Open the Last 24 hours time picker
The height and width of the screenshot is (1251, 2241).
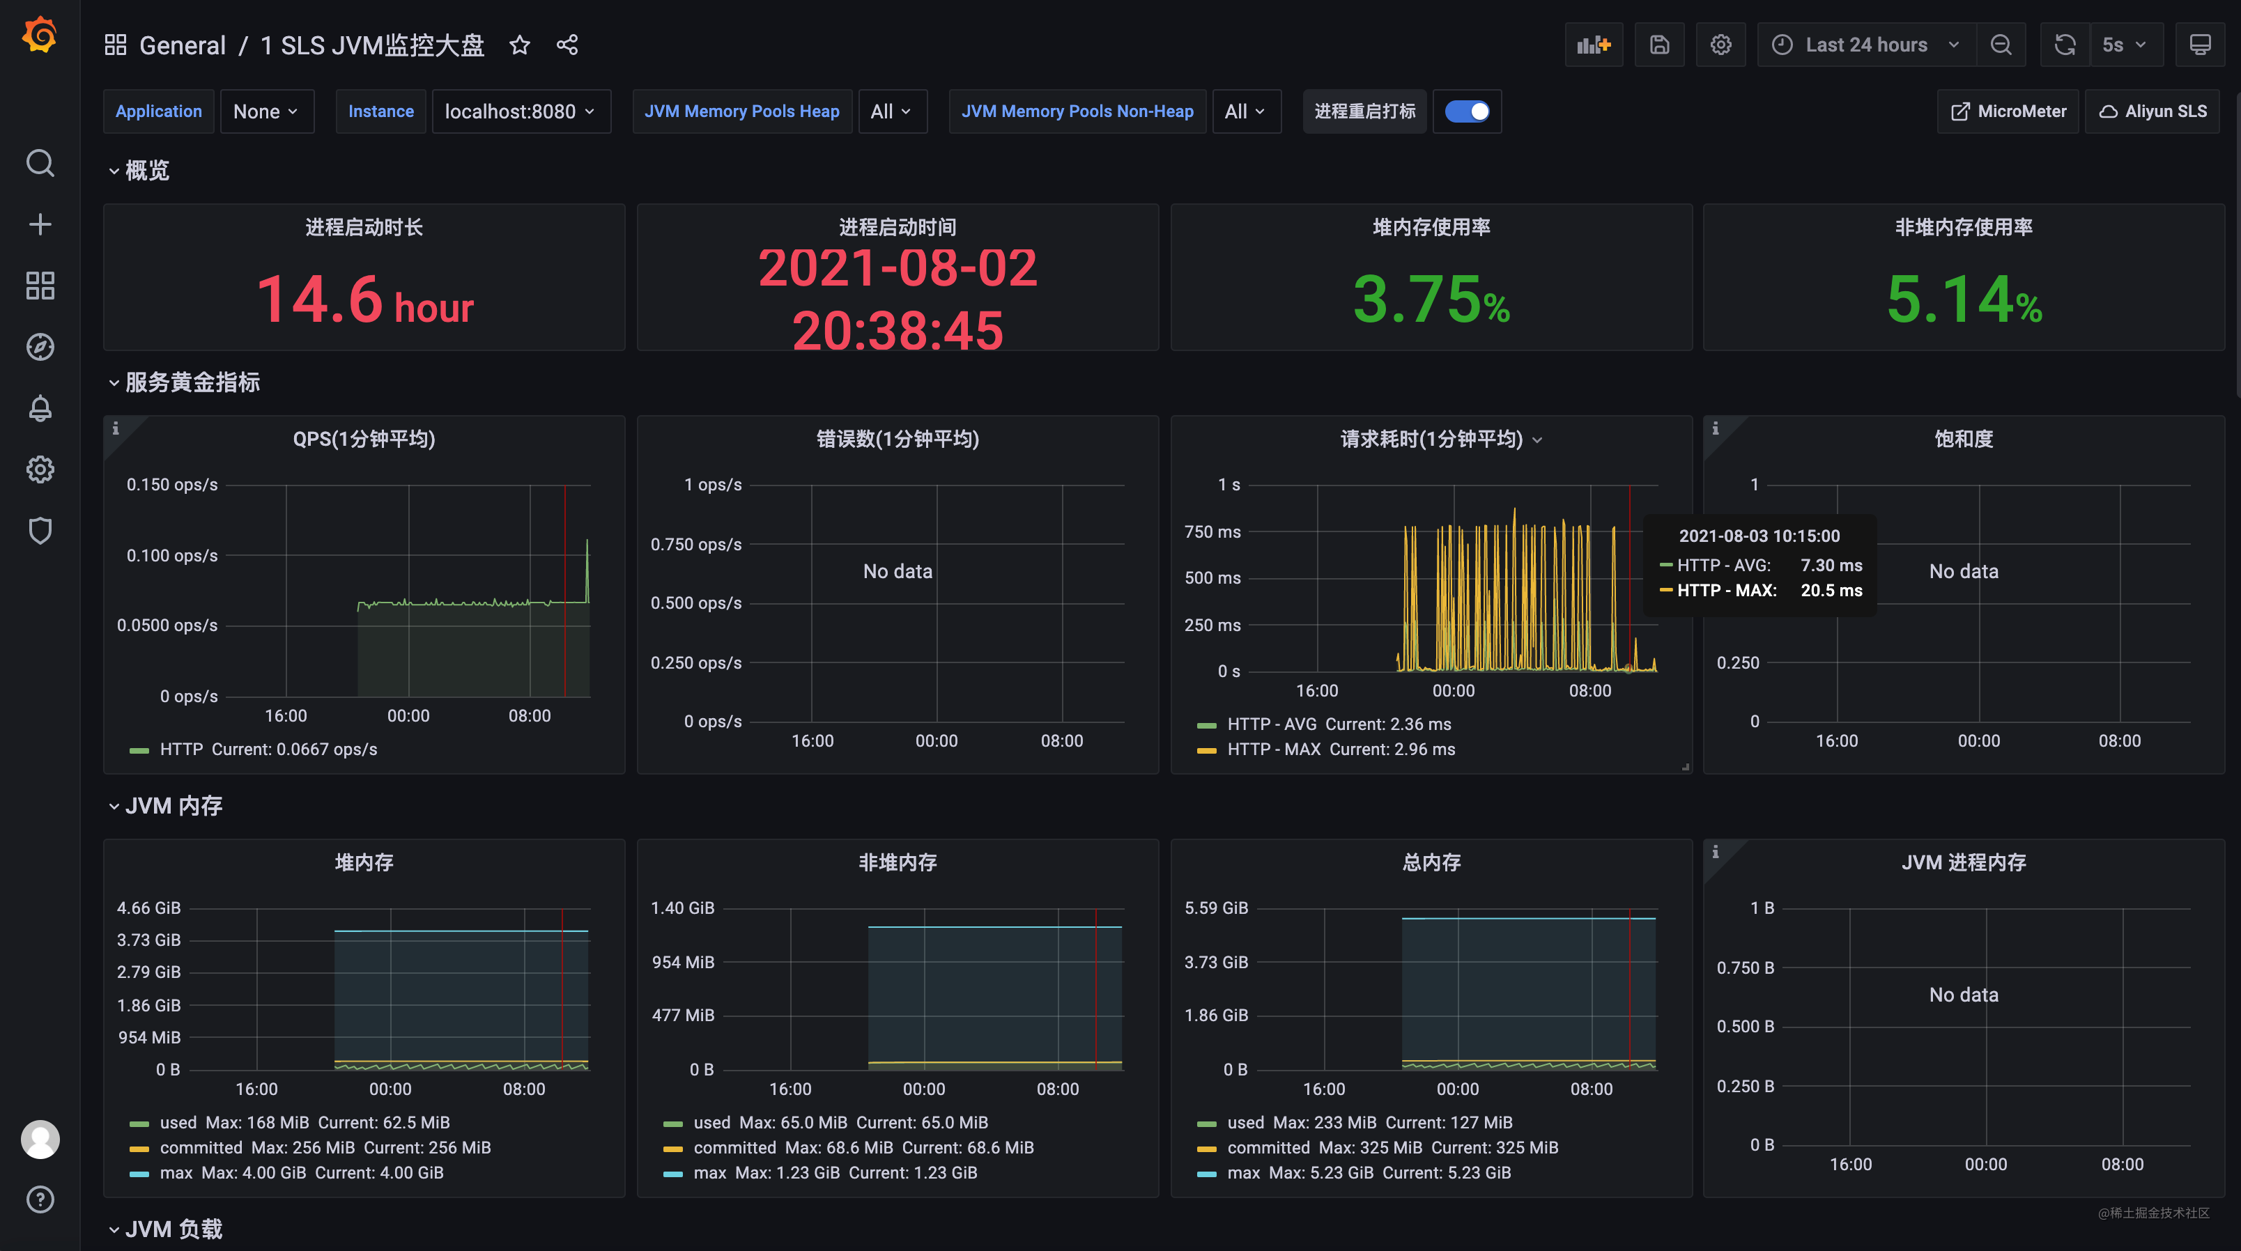(x=1865, y=45)
